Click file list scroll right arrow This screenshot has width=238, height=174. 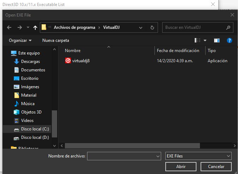(234, 146)
